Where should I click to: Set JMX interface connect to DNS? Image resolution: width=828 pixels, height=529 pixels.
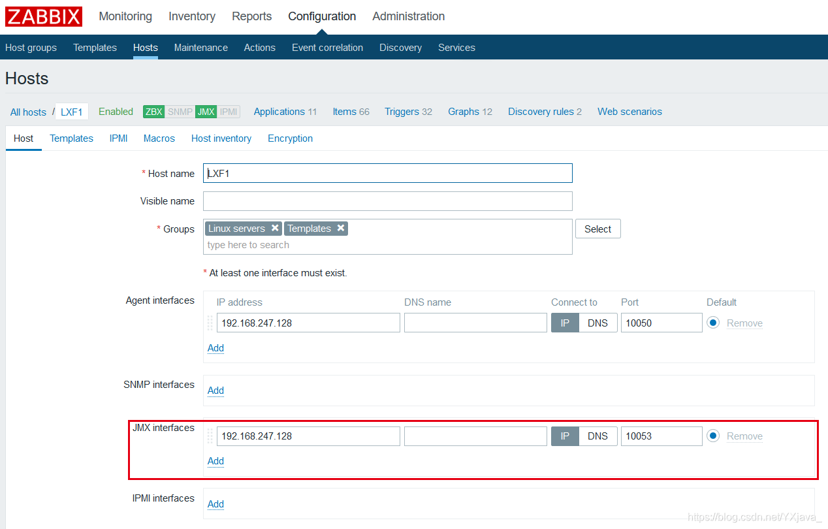click(x=597, y=436)
